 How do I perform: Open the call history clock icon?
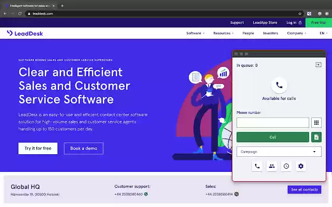click(286, 166)
